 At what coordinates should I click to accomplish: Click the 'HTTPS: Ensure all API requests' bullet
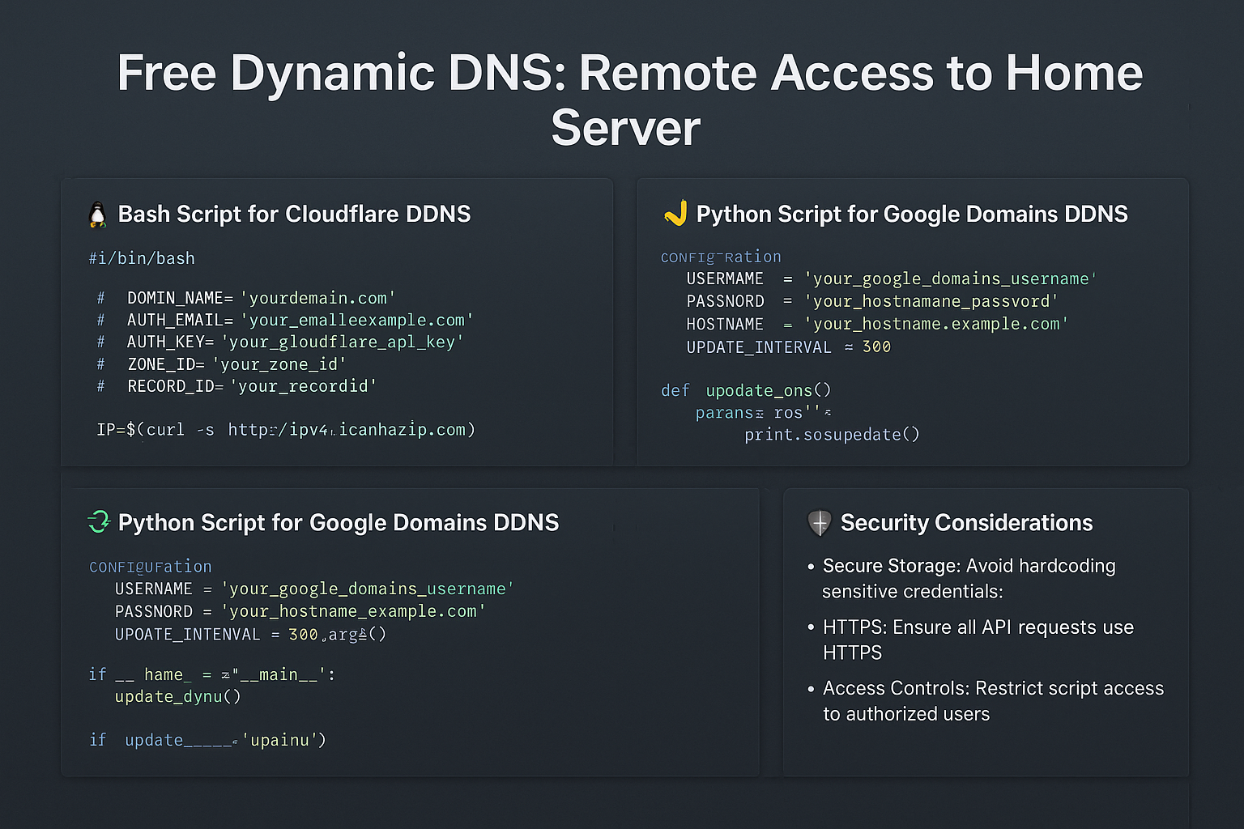point(970,640)
